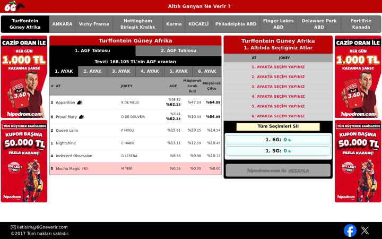Click 1. AYAKTA SEÇİM YAPINIZ row
Viewport: 382px width, 239px height.
(278, 67)
